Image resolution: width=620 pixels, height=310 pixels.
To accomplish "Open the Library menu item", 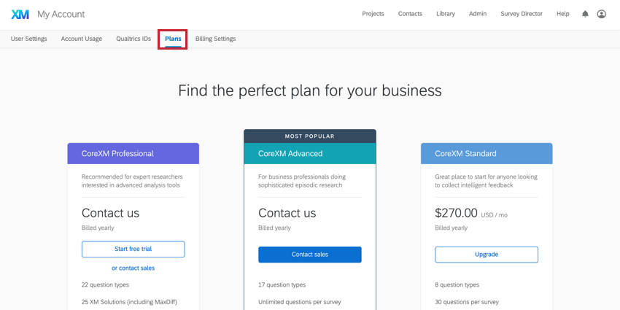I will point(446,14).
